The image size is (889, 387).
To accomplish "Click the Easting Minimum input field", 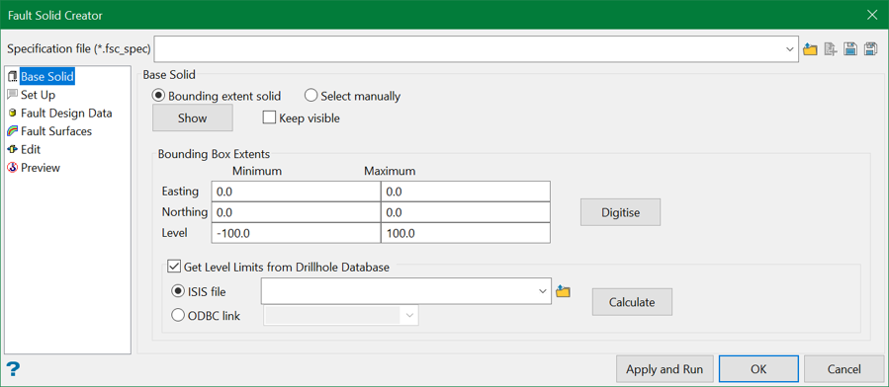I will click(296, 192).
